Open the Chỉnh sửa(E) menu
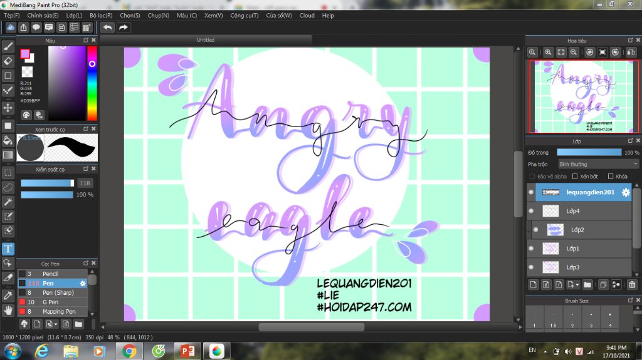Viewport: 642px width, 360px height. pyautogui.click(x=43, y=16)
